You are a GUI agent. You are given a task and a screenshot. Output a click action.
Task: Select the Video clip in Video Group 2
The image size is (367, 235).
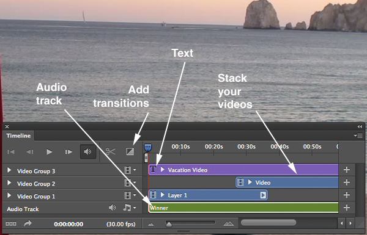coord(287,183)
